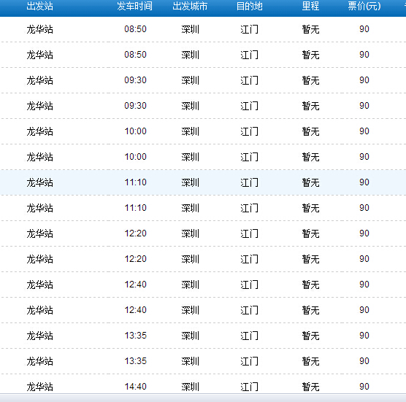The image size is (406, 402).
Task: Select the first 08:50 departure time
Action: coord(135,29)
